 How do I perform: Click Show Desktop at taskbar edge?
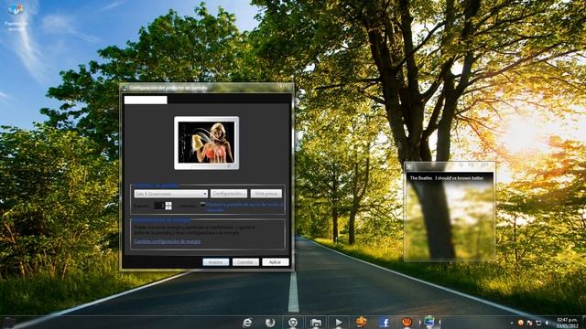click(583, 323)
